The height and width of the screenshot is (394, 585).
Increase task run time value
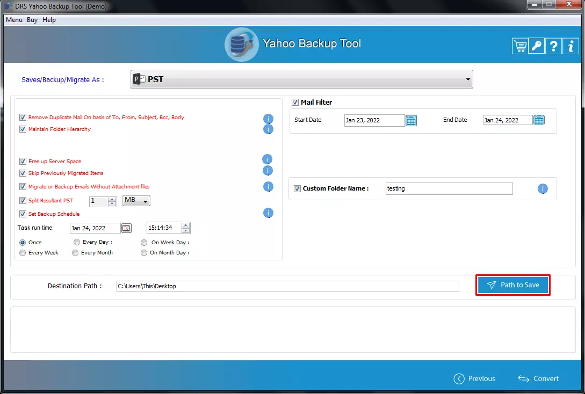point(185,225)
